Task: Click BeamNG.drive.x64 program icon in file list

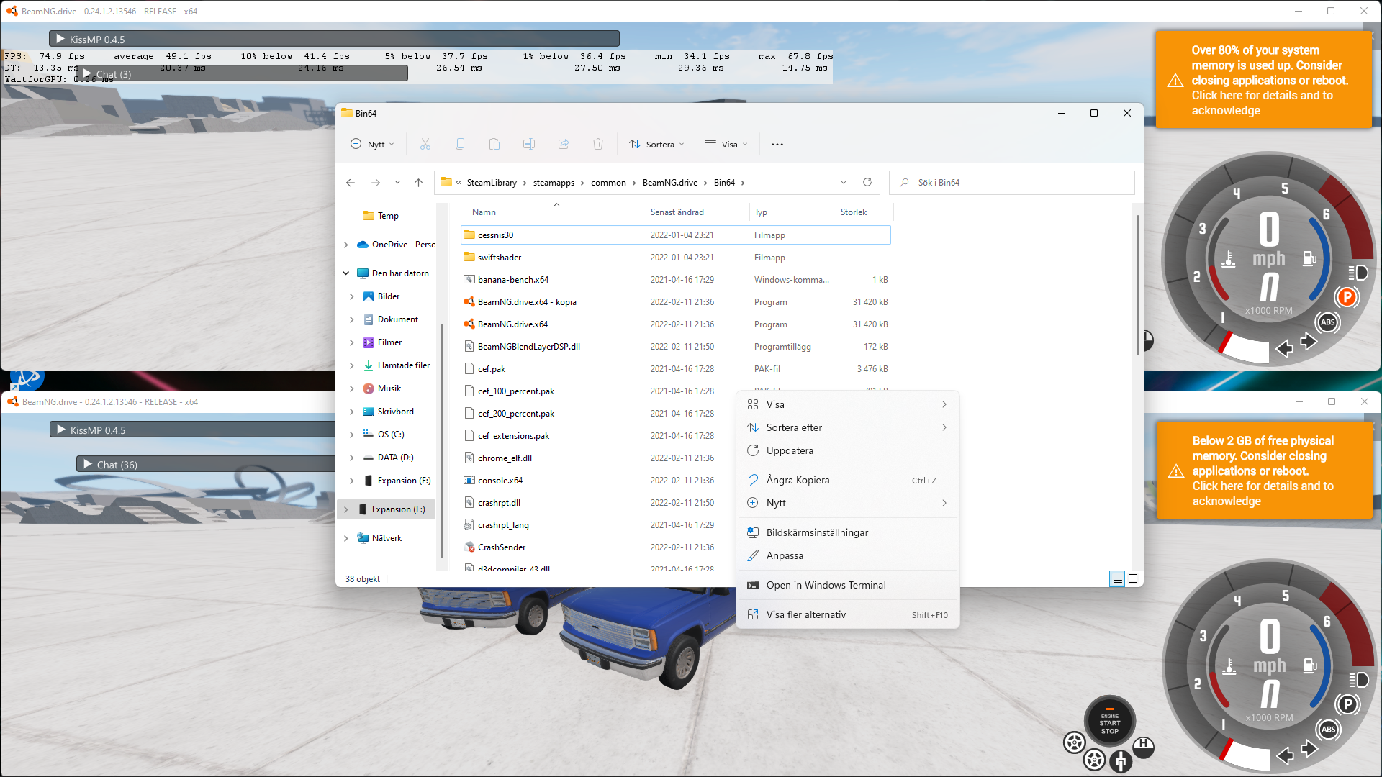Action: [x=469, y=324]
